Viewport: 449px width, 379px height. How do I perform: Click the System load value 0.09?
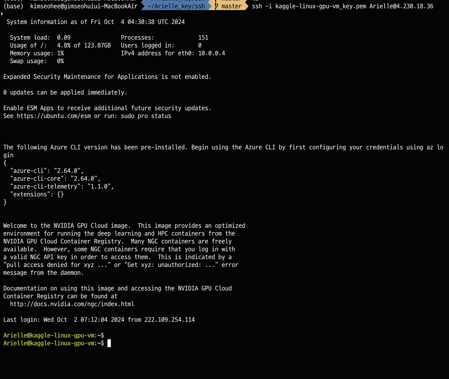coord(64,38)
